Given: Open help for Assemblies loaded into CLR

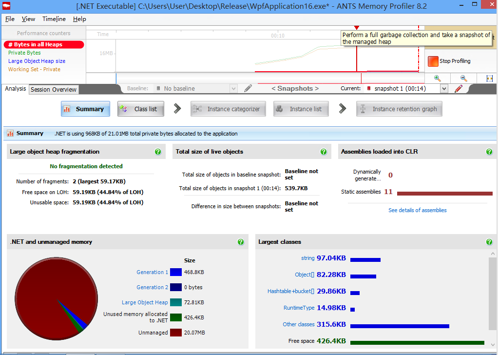Looking at the screenshot, I should [489, 152].
